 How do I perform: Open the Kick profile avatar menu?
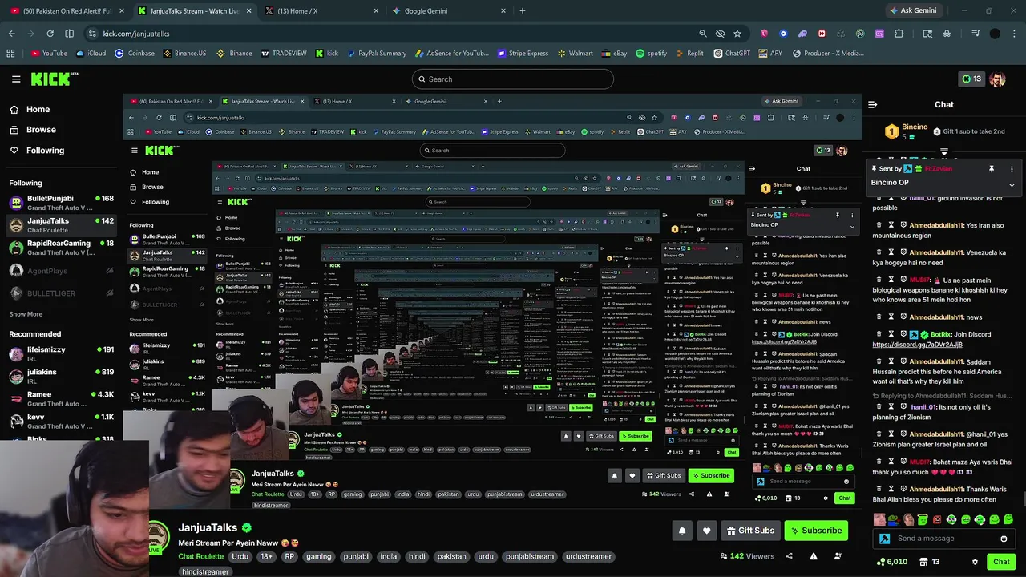click(997, 79)
